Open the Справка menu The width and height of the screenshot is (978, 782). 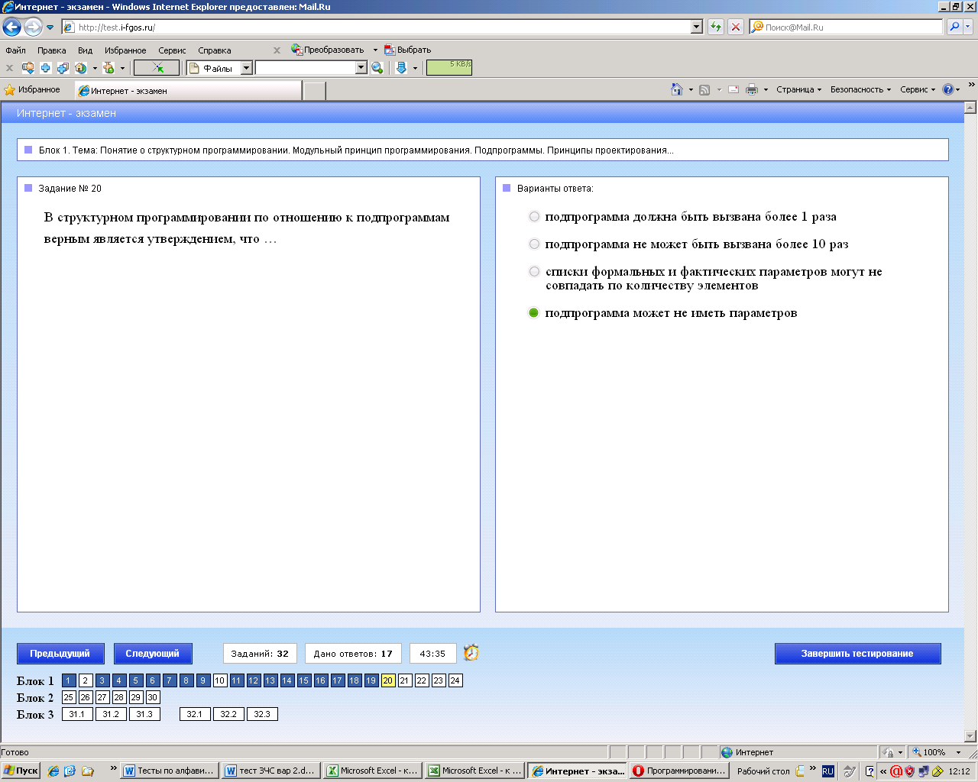pos(214,50)
